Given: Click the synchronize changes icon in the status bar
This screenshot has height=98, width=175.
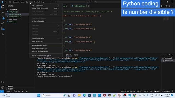Looking at the screenshot, I should point(11,91).
